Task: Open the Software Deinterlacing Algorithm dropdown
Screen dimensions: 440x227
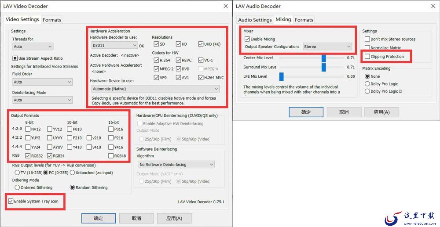Action: [x=176, y=165]
